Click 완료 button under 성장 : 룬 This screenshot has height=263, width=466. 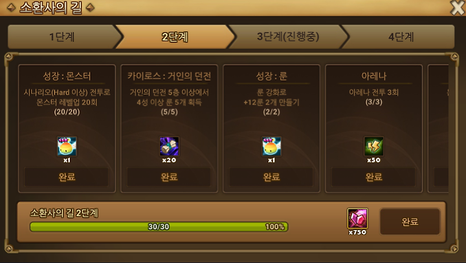(x=271, y=177)
